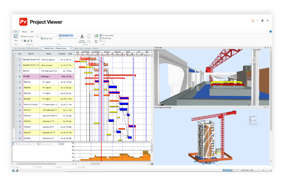Open the Bar Chart View - 14 Storey Tower tab

pos(27,48)
